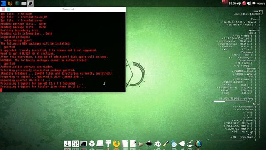Select the Terminal task in the top panel
Image resolution: width=266 pixels, height=150 pixels.
[x=30, y=3]
